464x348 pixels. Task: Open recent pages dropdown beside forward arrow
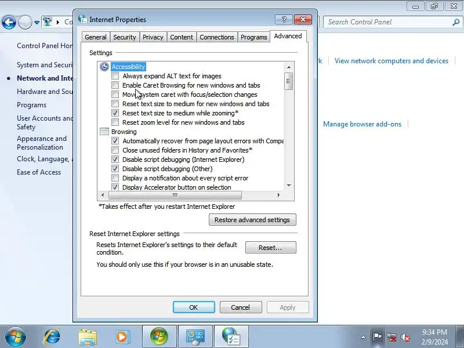click(x=37, y=22)
